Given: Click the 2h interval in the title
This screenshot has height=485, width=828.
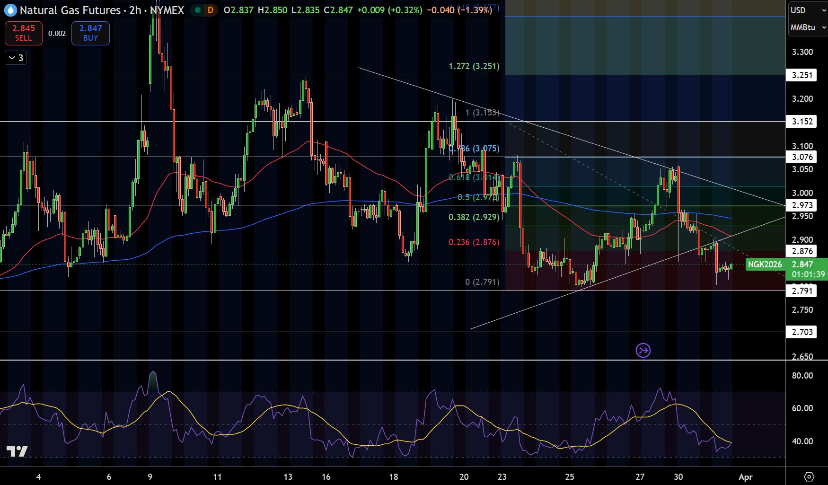Looking at the screenshot, I should (135, 10).
